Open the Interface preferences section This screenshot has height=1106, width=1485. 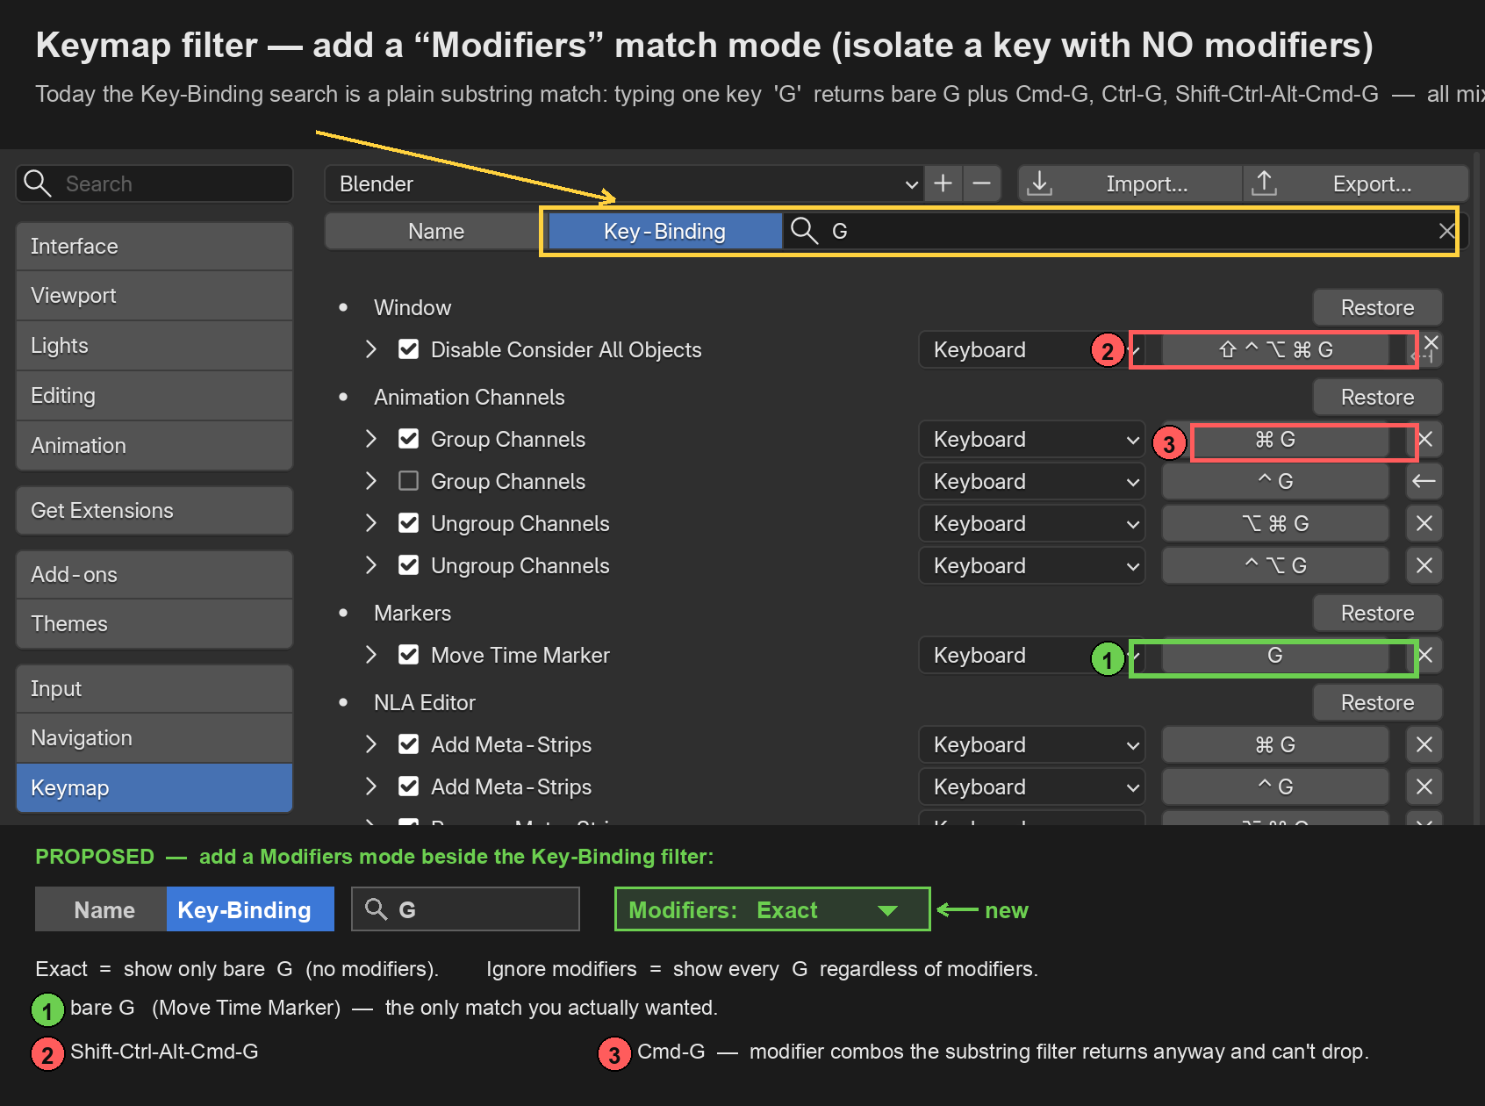pyautogui.click(x=154, y=246)
